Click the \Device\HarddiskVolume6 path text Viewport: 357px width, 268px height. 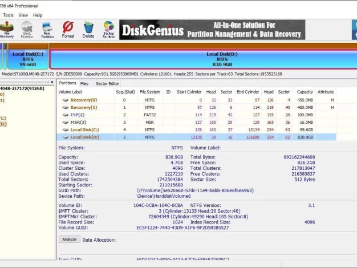(x=164, y=196)
